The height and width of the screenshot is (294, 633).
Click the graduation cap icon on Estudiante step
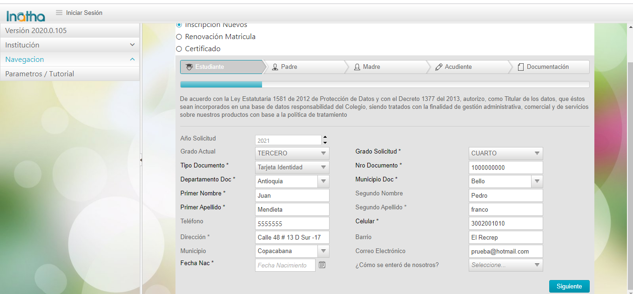(189, 67)
